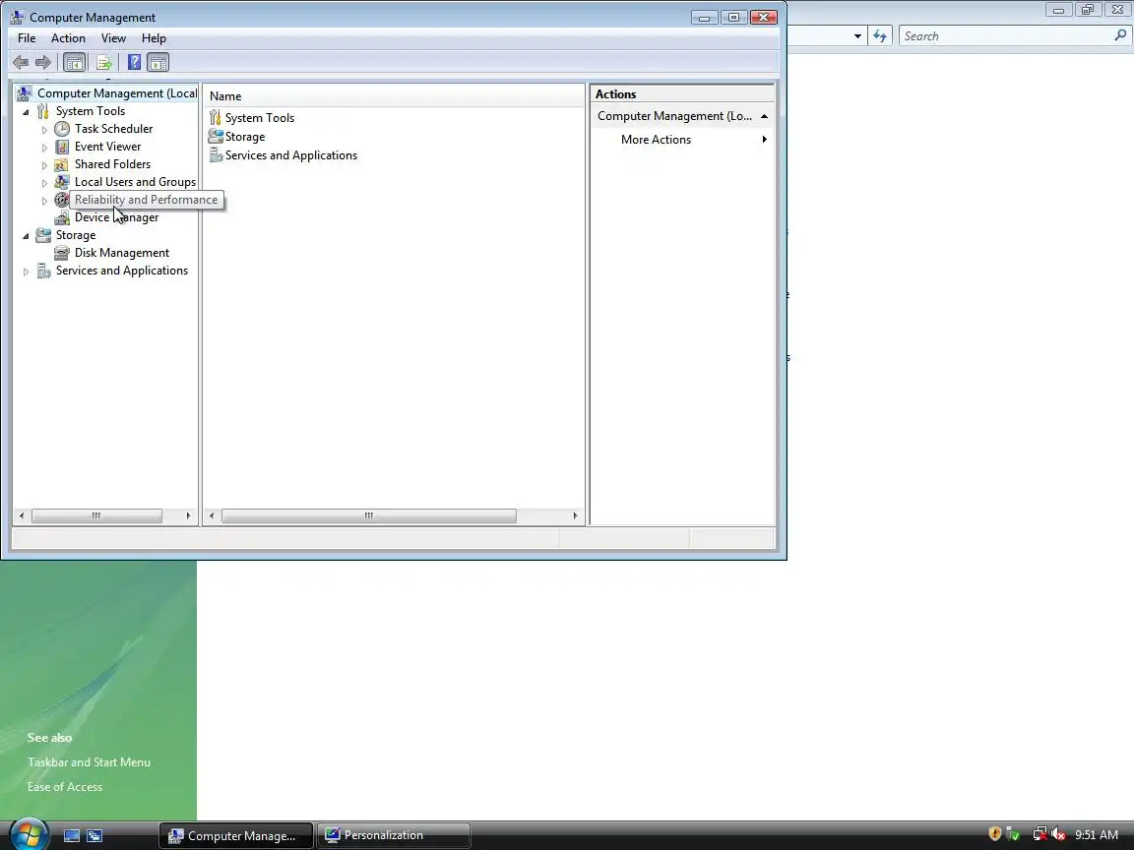Click the Event Viewer icon in tree
The width and height of the screenshot is (1134, 850).
pos(62,147)
